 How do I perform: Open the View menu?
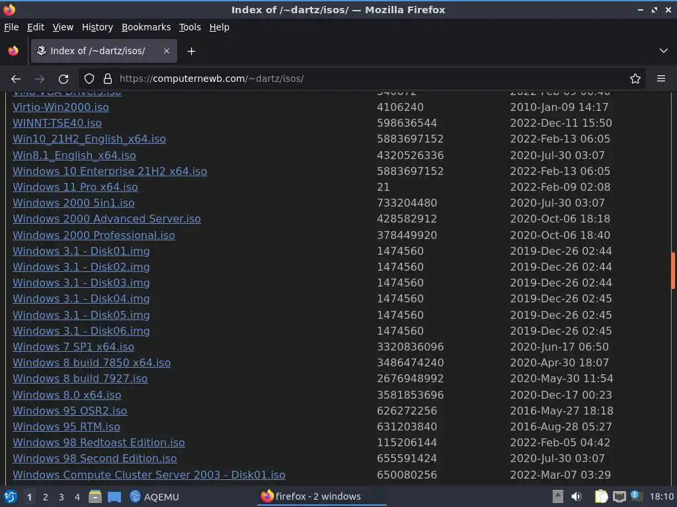tap(63, 27)
